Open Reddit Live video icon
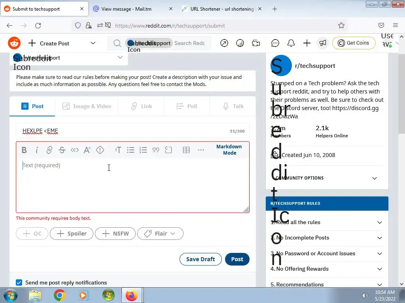The width and height of the screenshot is (405, 303). tap(256, 43)
